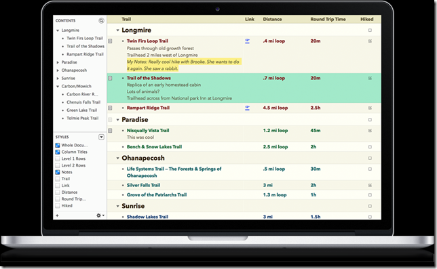Open the Styles panel dropdown arrow
This screenshot has height=269, width=437.
click(101, 137)
